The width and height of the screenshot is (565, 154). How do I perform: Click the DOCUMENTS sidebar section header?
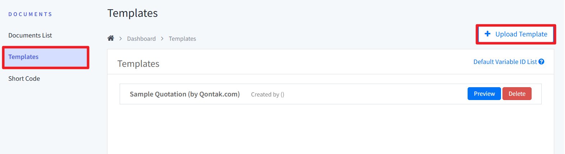pyautogui.click(x=30, y=14)
